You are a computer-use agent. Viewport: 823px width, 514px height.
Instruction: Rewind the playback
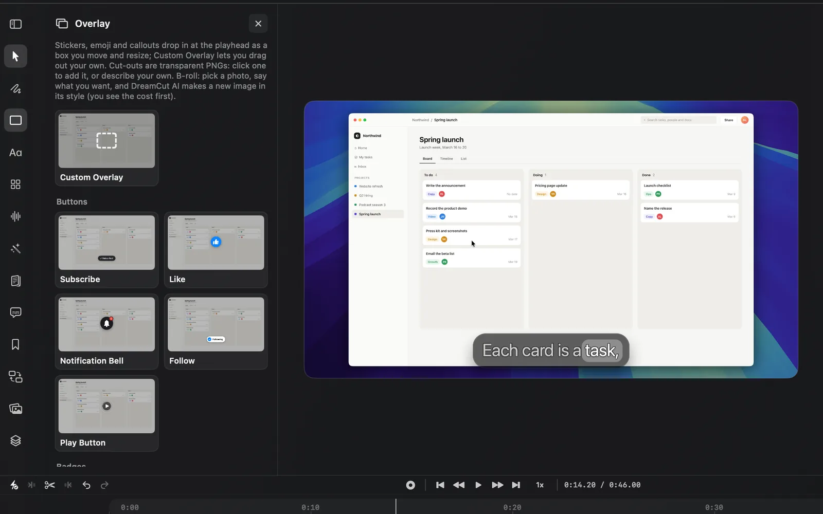tap(459, 485)
